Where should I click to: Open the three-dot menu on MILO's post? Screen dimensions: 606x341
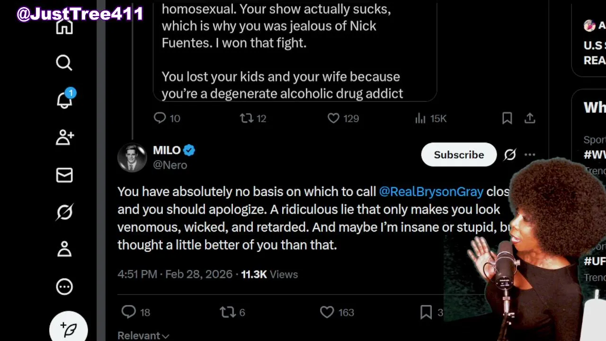tap(530, 155)
